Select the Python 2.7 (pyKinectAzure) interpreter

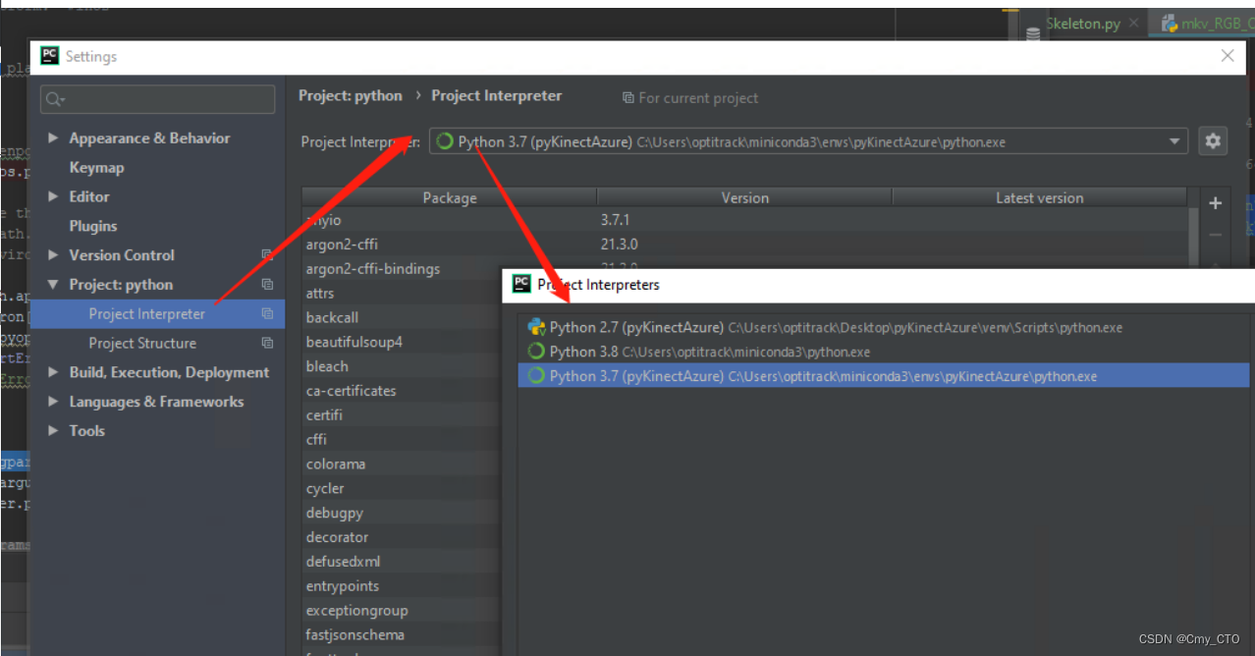[x=884, y=327]
